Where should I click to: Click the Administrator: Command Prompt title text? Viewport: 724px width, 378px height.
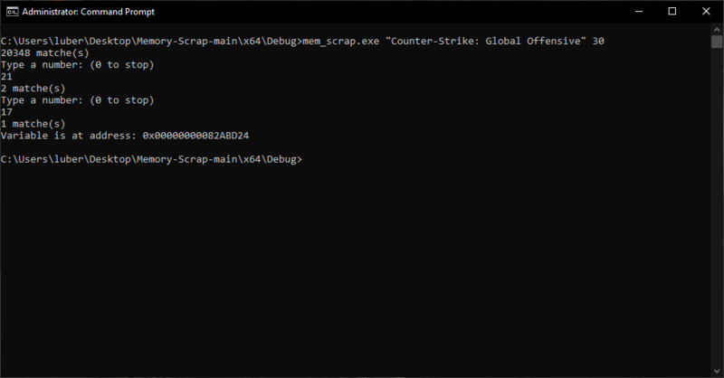88,12
